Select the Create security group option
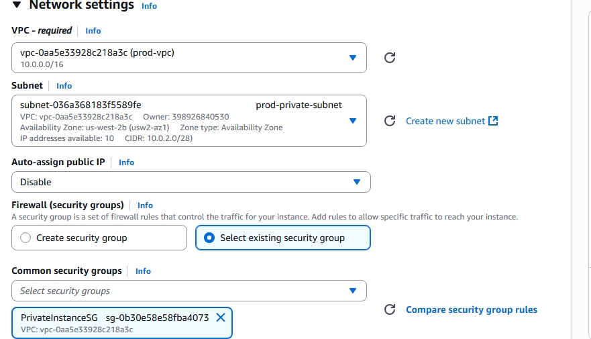 [26, 238]
